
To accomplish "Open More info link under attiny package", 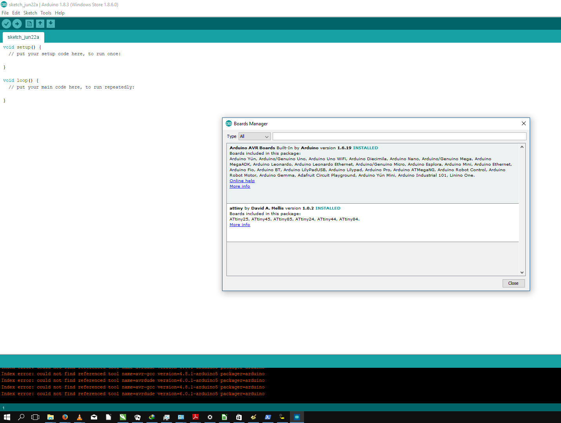I will point(240,225).
